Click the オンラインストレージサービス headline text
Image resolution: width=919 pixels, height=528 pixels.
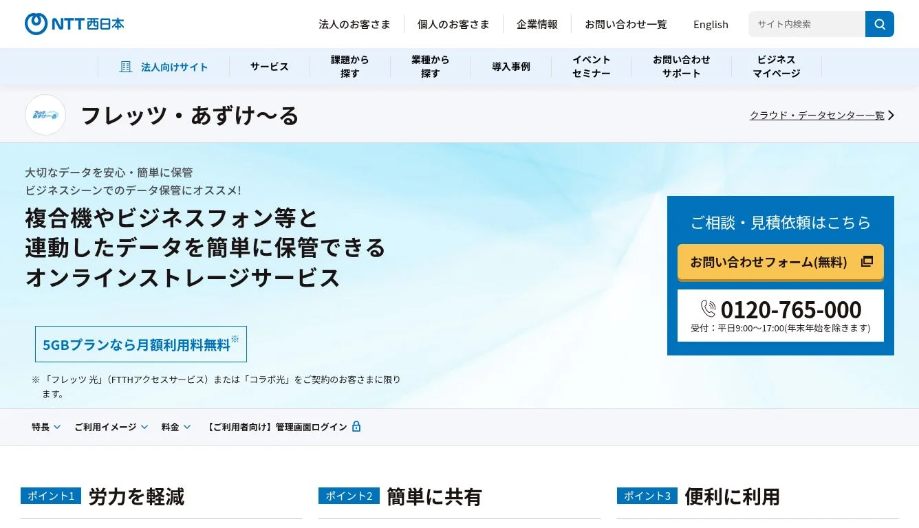(x=183, y=278)
